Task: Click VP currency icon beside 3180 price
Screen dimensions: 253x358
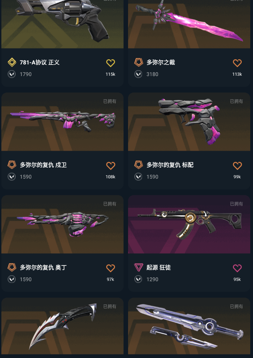Action: (x=138, y=74)
